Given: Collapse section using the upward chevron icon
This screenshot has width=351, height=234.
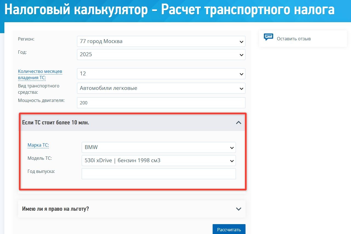Looking at the screenshot, I should click(x=239, y=122).
